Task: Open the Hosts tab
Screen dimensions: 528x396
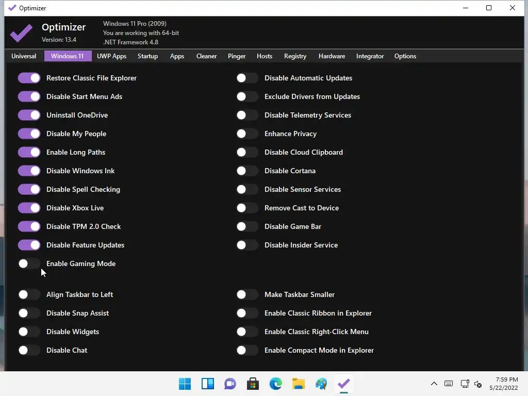Action: (265, 56)
